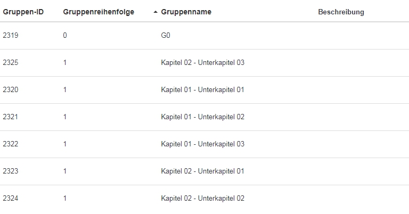
Task: Select Kapitel 01 - Unterkapitel 03 row
Action: pos(202,144)
